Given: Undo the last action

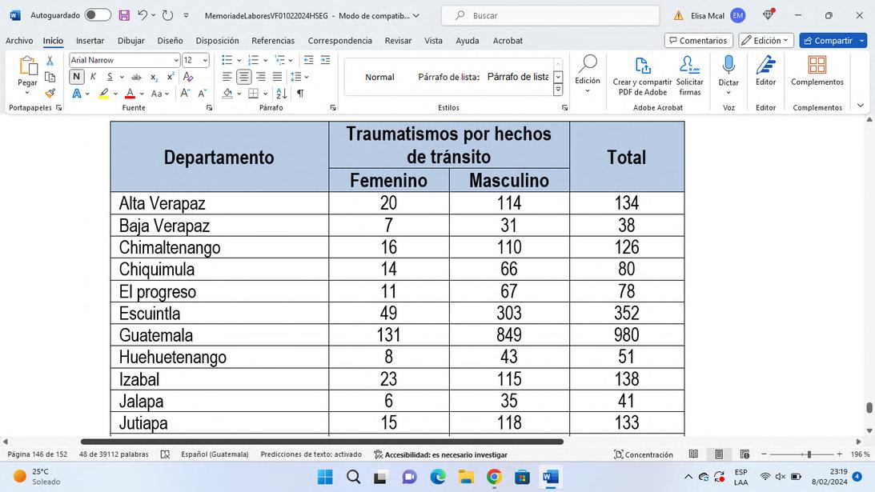Looking at the screenshot, I should (142, 16).
